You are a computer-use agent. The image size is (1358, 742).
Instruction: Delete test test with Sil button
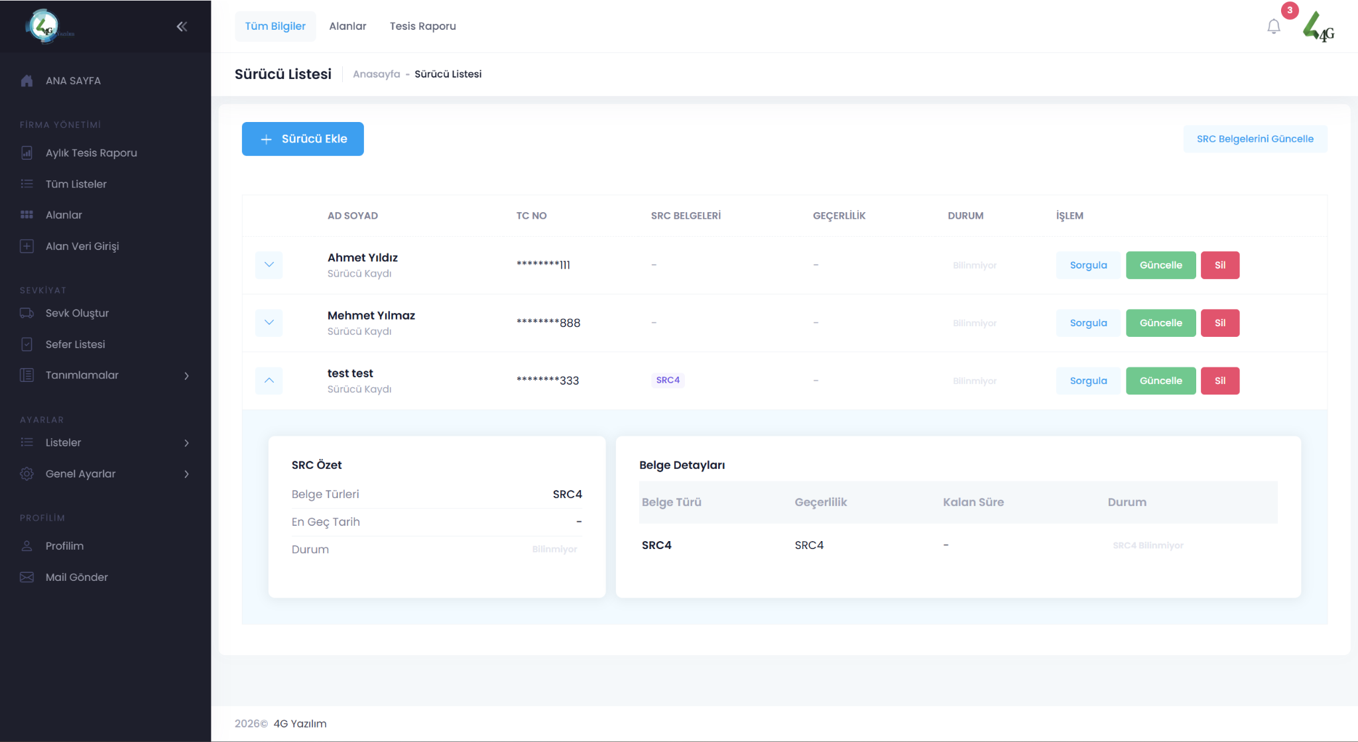1220,381
